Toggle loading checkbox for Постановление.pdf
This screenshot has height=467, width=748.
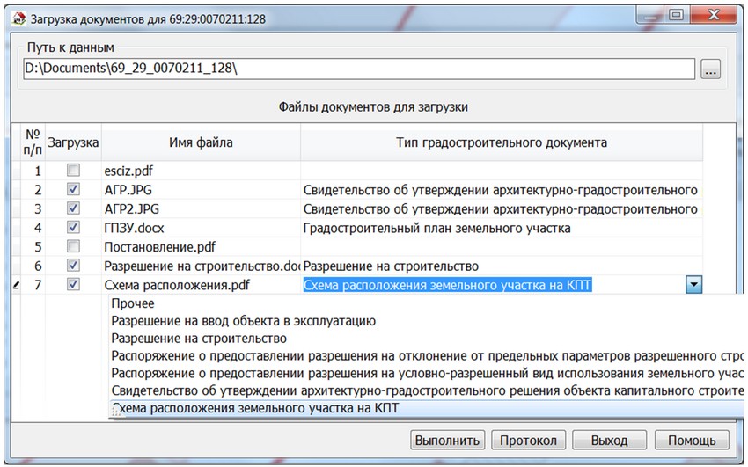[x=74, y=247]
